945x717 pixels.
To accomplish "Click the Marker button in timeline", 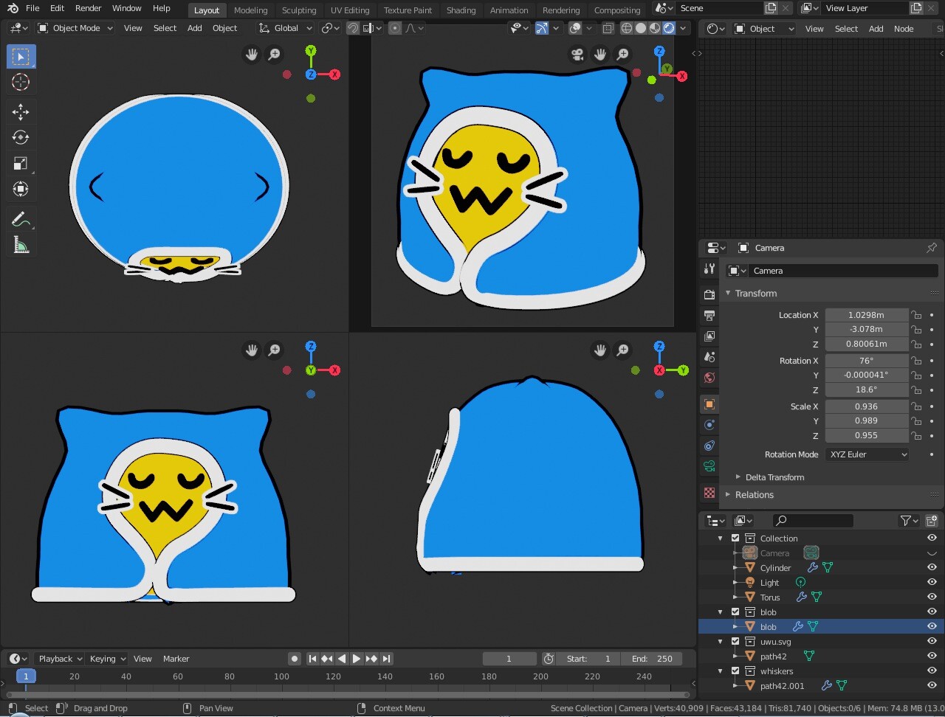I will tap(176, 659).
